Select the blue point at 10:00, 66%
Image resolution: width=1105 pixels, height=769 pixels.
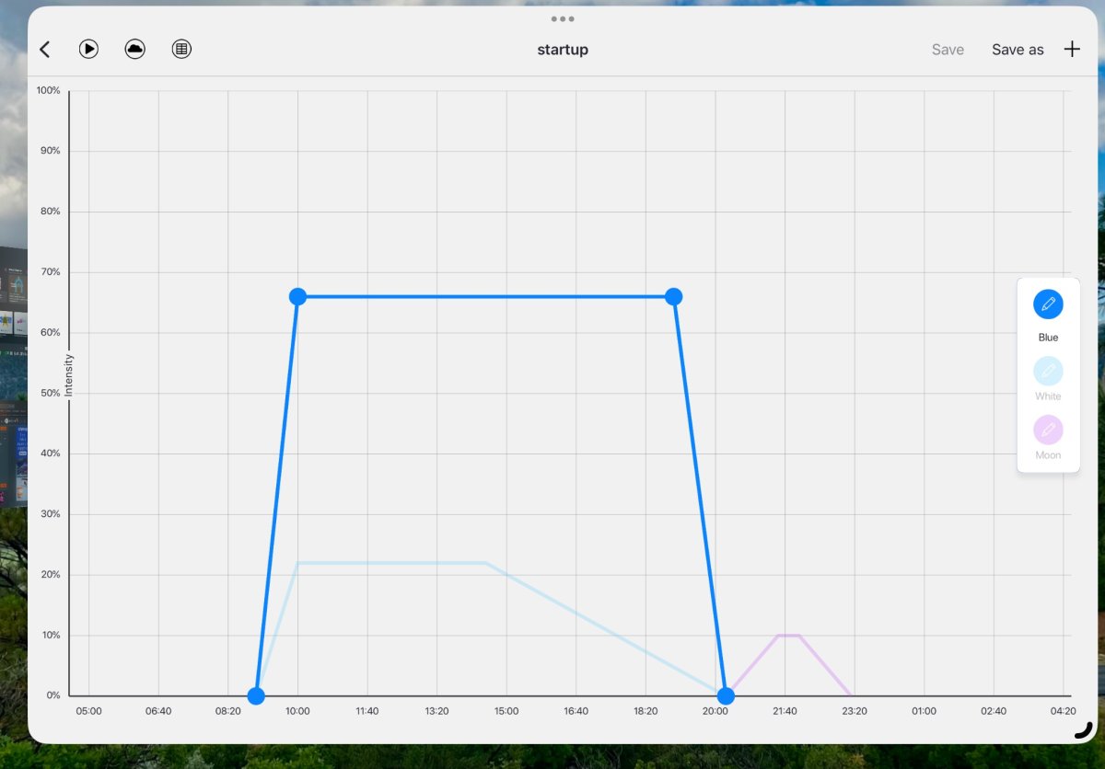pyautogui.click(x=297, y=296)
